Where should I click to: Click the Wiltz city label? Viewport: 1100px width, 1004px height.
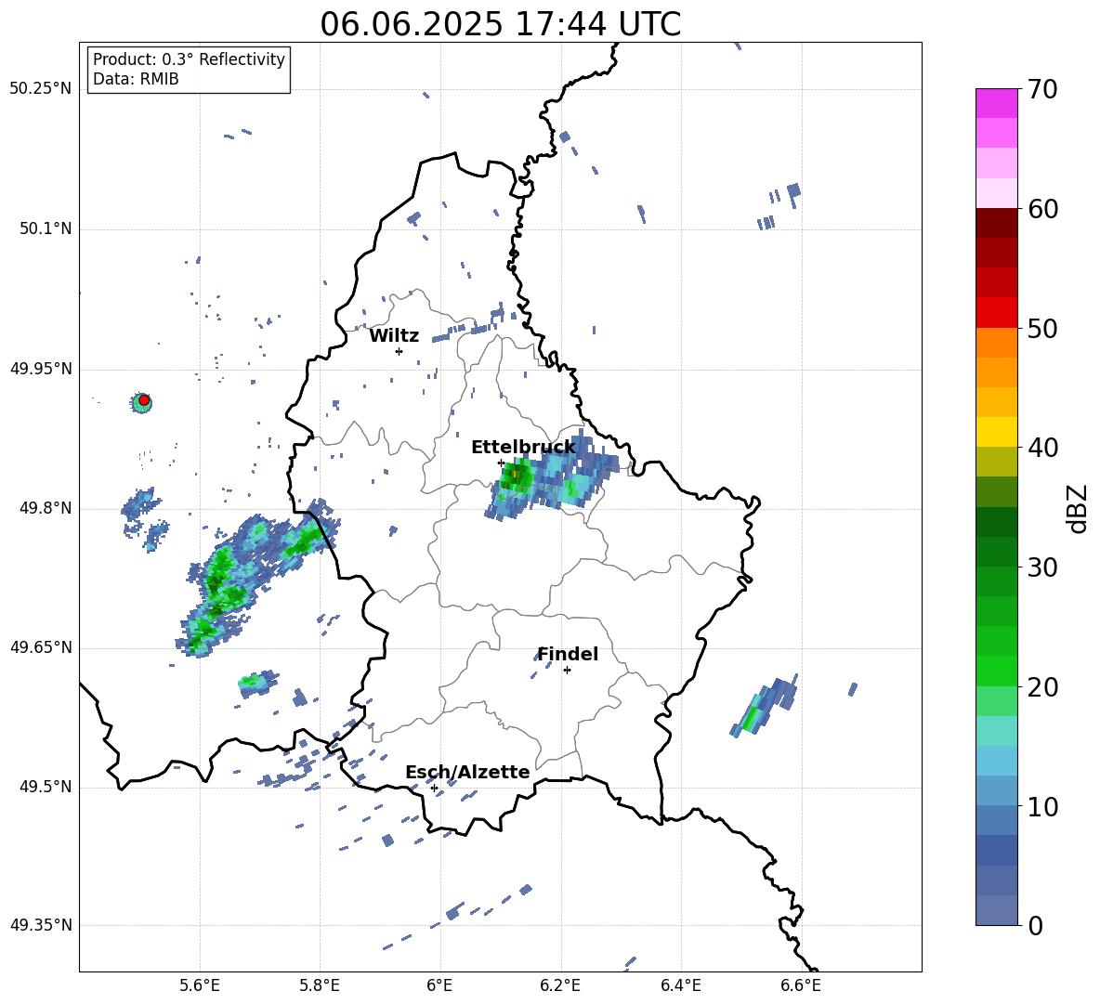[394, 336]
